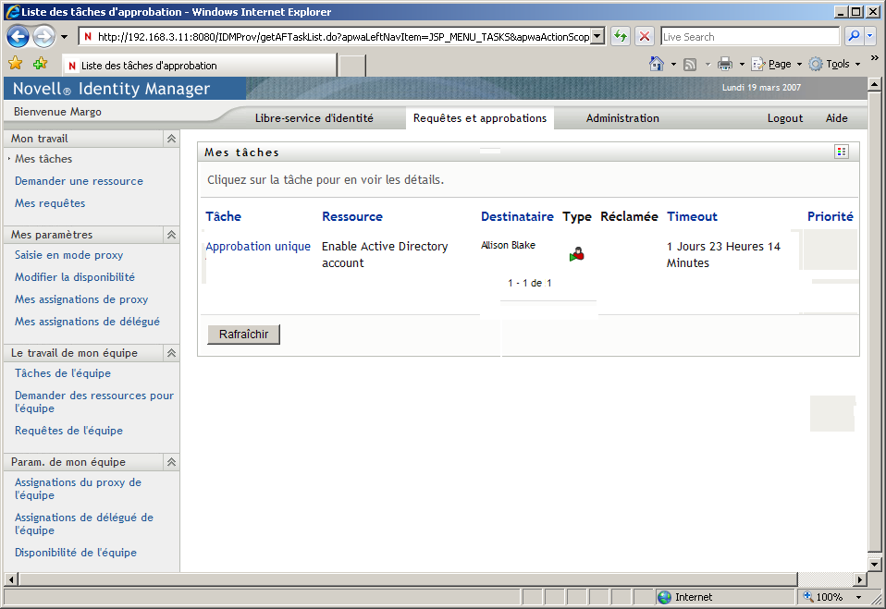Select the Liste des tâches d'approbation tab
The width and height of the screenshot is (886, 609).
tap(200, 66)
